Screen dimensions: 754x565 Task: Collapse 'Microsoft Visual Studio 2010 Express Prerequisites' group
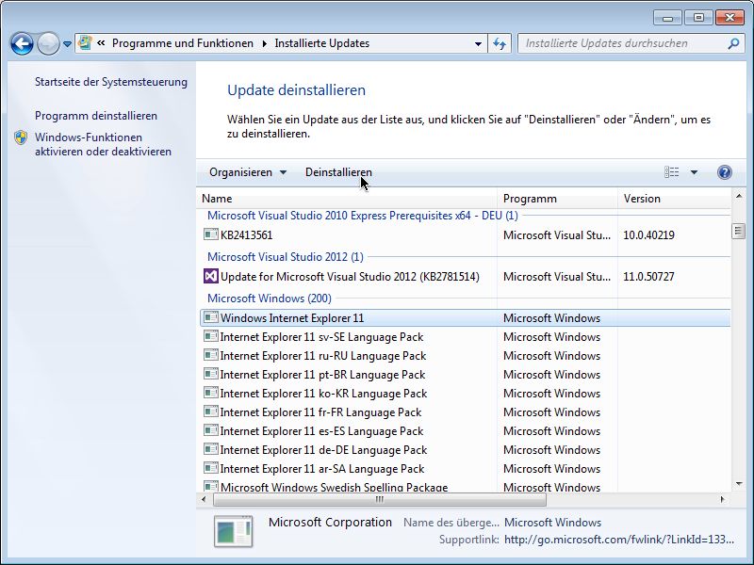[x=363, y=216]
